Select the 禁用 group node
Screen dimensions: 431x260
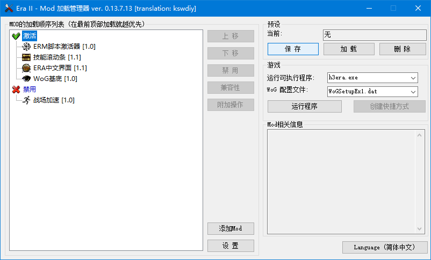[x=30, y=90]
